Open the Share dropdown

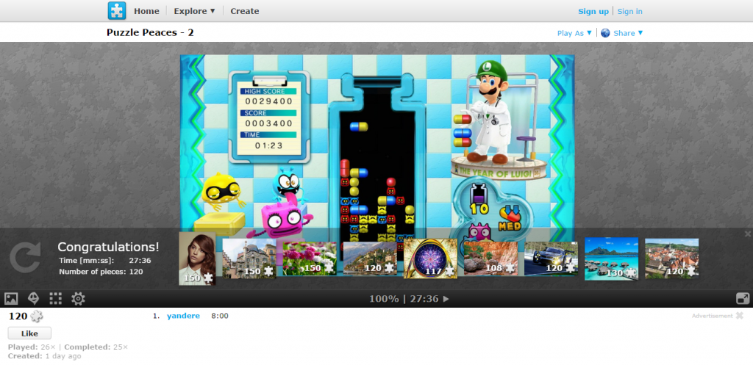coord(628,33)
